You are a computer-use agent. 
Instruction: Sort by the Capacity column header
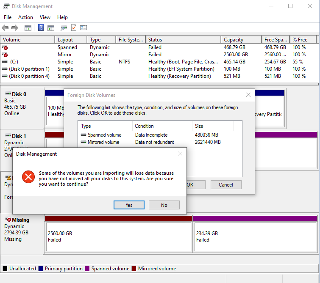[241, 39]
